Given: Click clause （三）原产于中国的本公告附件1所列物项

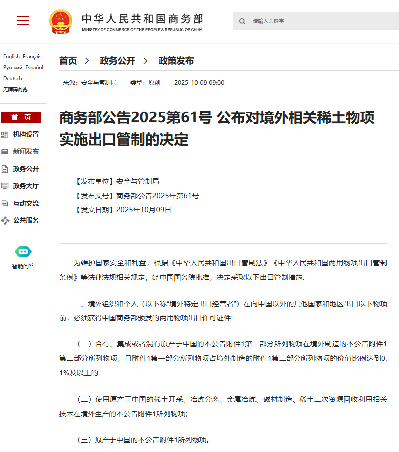Looking at the screenshot, I should pos(143,440).
